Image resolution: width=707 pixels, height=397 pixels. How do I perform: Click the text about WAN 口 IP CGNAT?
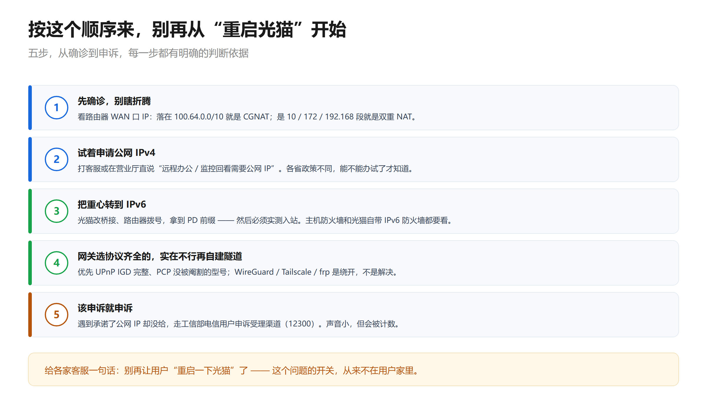(247, 117)
